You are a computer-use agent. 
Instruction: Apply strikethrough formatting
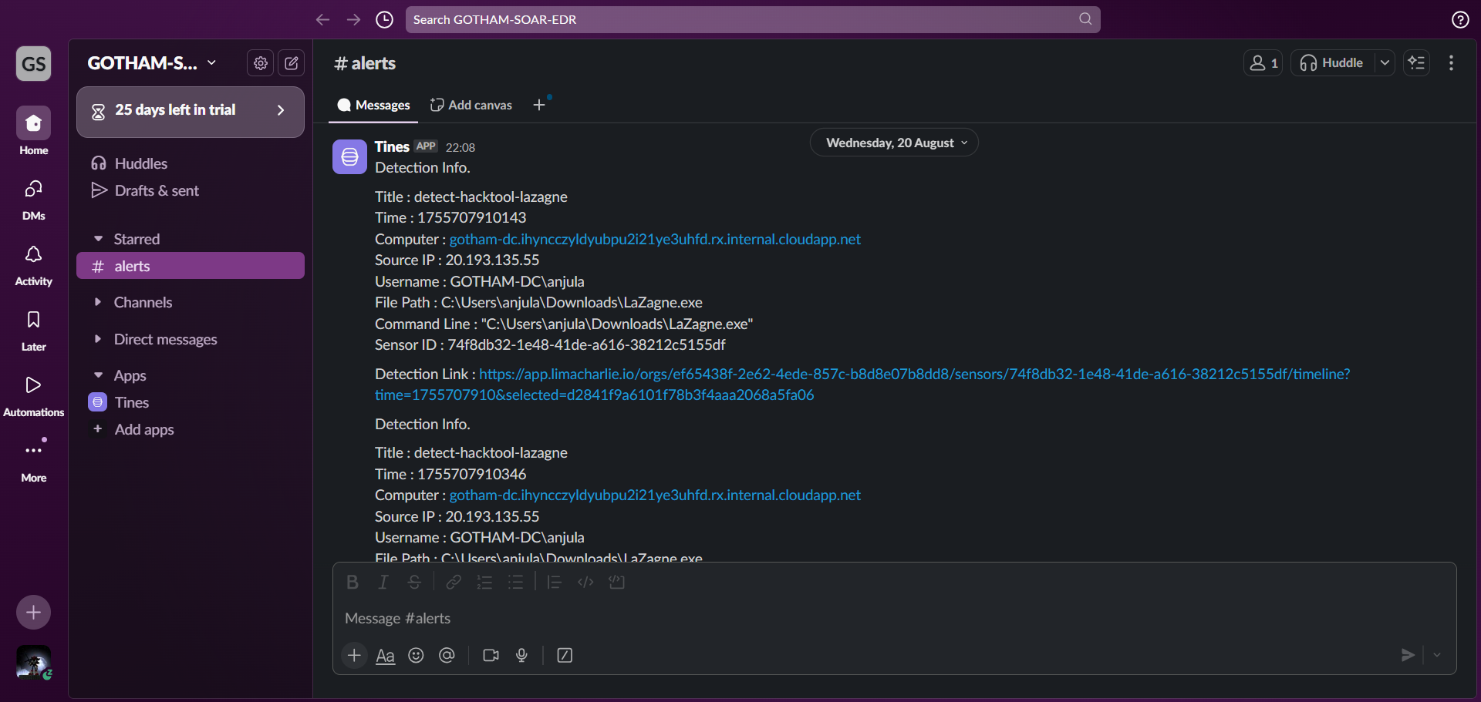click(414, 582)
